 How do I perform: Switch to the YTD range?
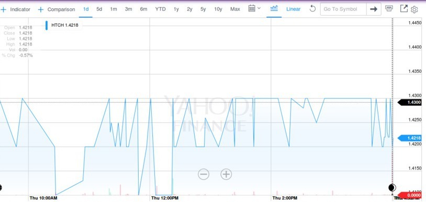160,9
